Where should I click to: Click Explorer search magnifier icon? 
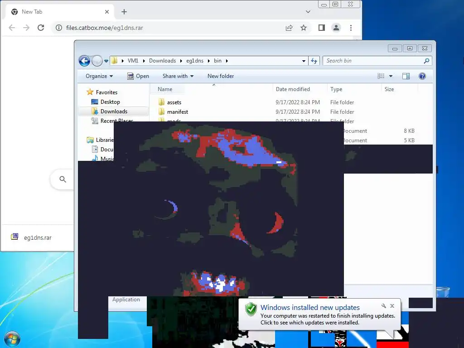(426, 61)
